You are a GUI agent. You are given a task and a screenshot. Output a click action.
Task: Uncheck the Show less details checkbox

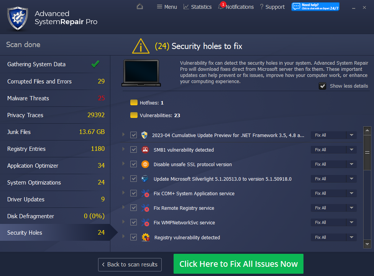pyautogui.click(x=323, y=86)
